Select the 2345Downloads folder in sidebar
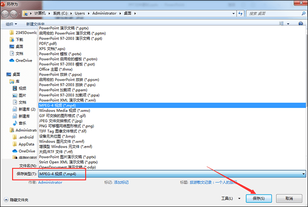The image size is (308, 207). pos(23,33)
